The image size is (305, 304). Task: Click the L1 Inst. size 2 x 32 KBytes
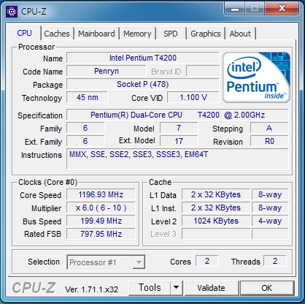[x=216, y=208]
